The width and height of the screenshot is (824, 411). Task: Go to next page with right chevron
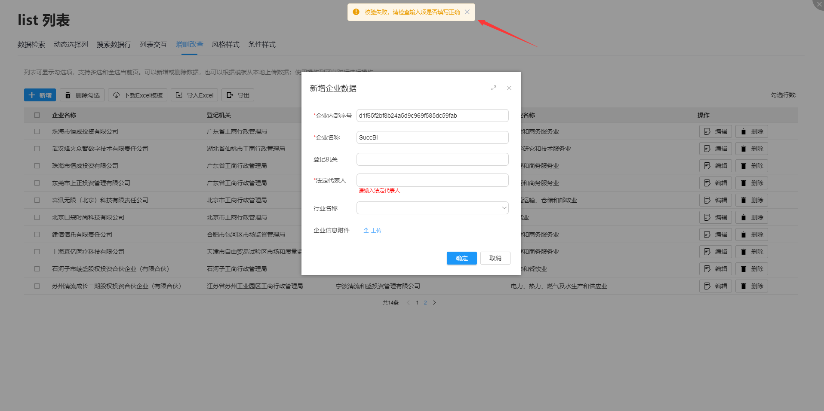pyautogui.click(x=434, y=303)
